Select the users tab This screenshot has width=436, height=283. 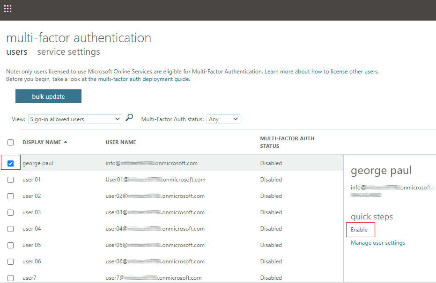[17, 52]
